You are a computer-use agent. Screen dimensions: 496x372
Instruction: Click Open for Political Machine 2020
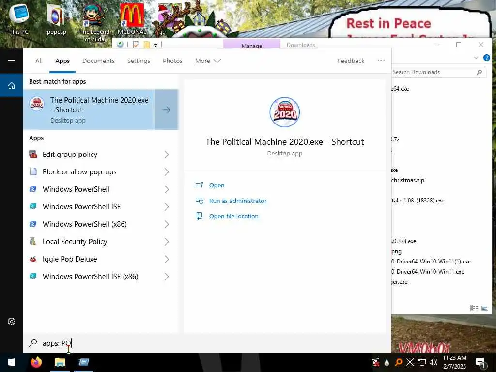217,186
